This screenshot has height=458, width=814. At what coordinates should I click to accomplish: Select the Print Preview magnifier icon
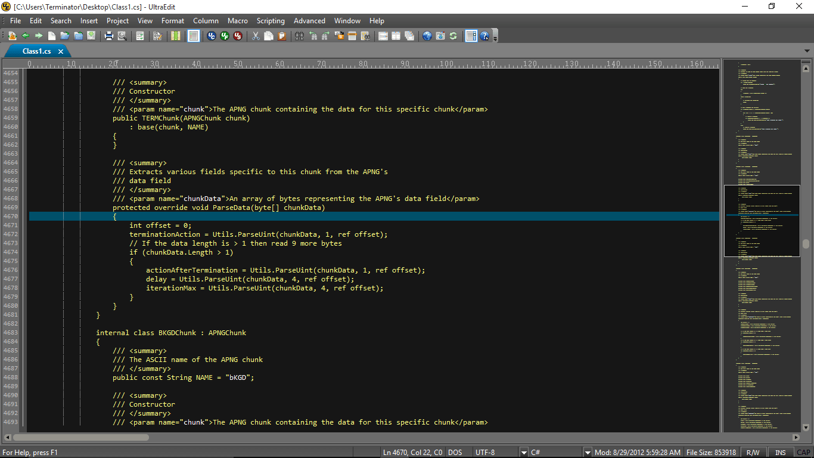122,36
